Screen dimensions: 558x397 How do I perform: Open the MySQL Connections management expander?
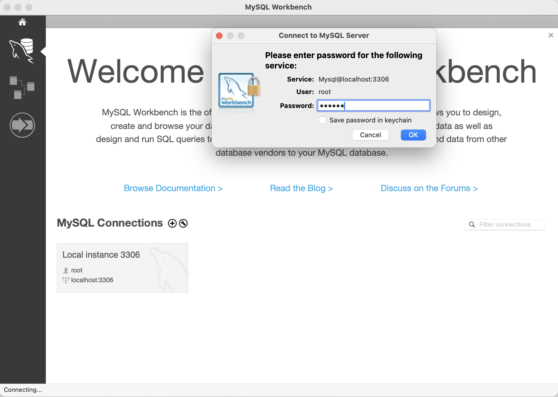[x=183, y=223]
